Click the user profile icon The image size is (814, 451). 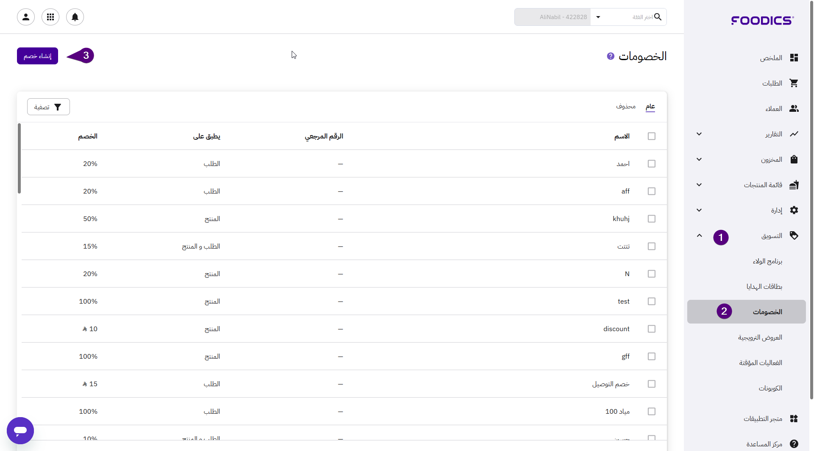tap(26, 17)
